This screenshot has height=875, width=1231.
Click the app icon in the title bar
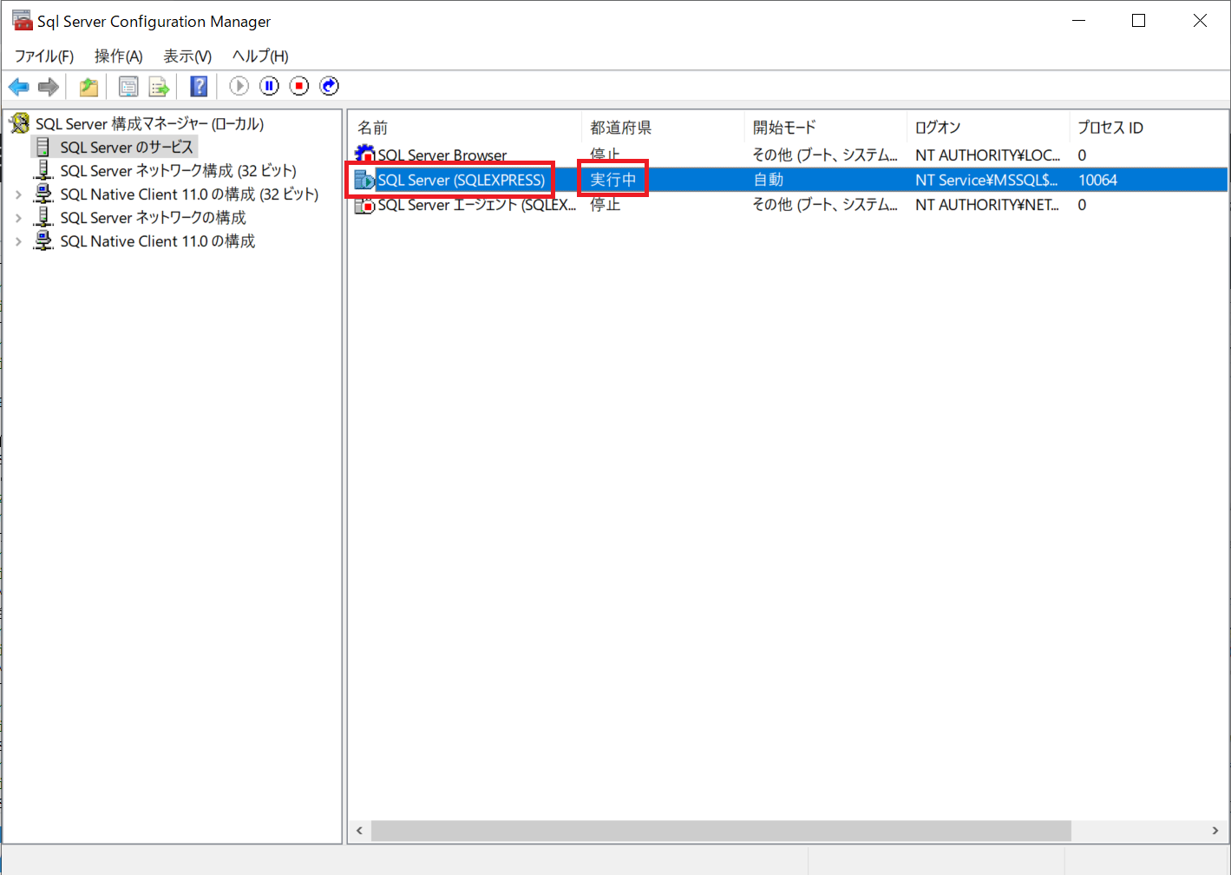tap(21, 20)
